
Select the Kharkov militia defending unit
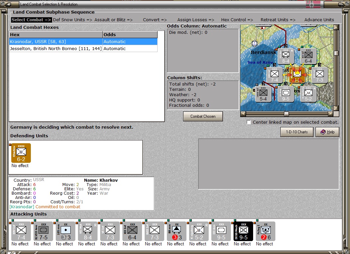pyautogui.click(x=21, y=153)
